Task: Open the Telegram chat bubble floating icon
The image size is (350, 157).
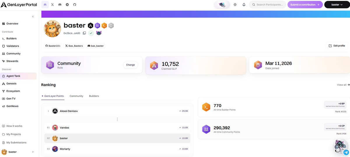Action: coord(346,152)
